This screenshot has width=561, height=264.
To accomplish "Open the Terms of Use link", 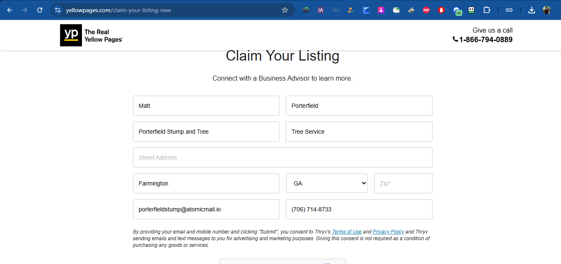I will pos(347,232).
